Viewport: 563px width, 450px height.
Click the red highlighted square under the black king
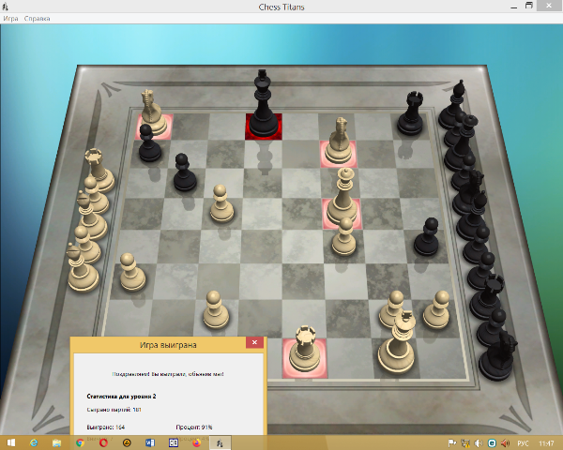[x=263, y=127]
